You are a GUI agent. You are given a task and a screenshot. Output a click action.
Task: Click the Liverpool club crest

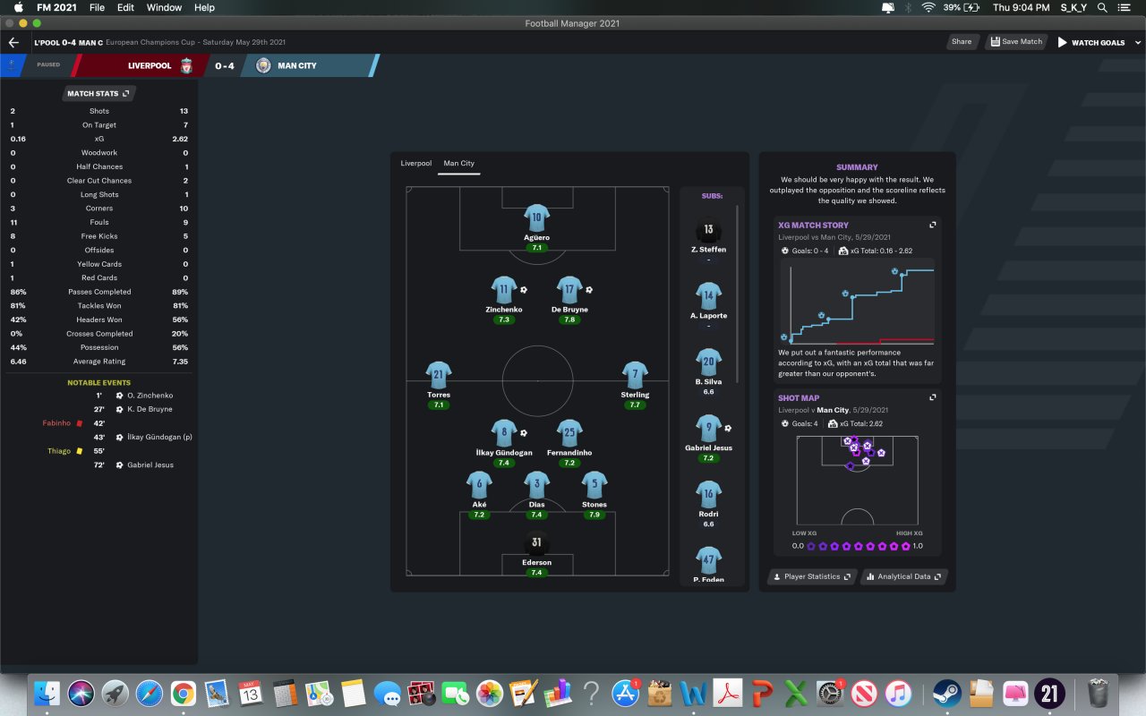186,65
